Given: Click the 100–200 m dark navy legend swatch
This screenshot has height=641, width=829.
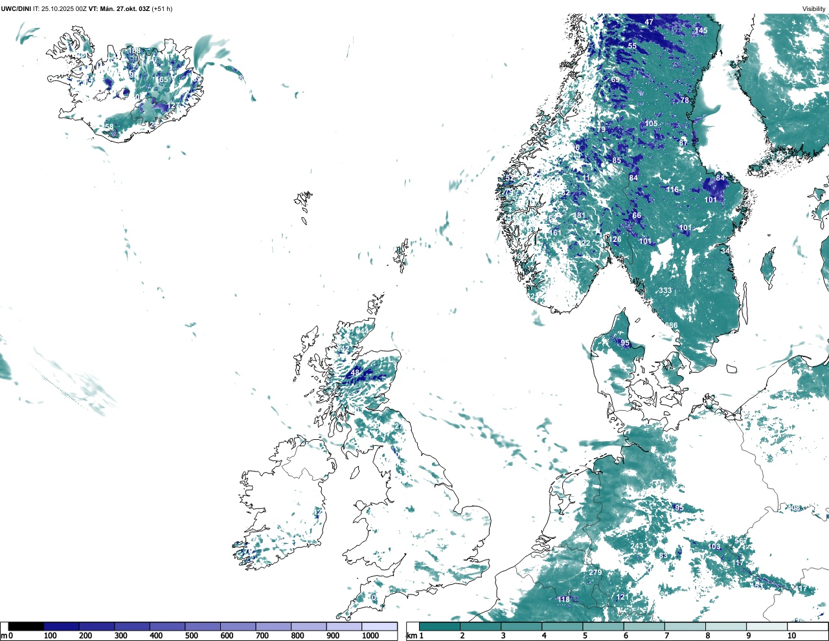Looking at the screenshot, I should (62, 626).
